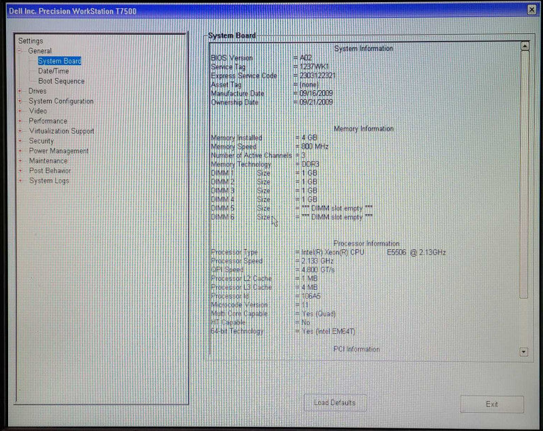This screenshot has height=431, width=543.
Task: Click the HT Capable row
Action: [261, 322]
